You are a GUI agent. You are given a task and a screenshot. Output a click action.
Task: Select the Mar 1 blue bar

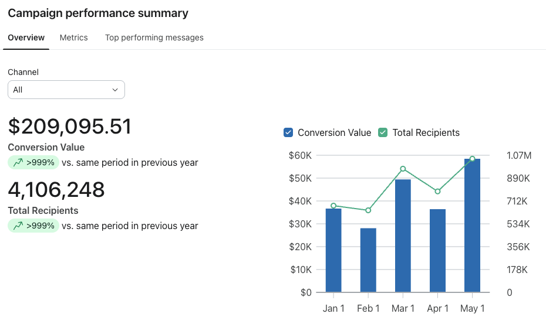[403, 236]
